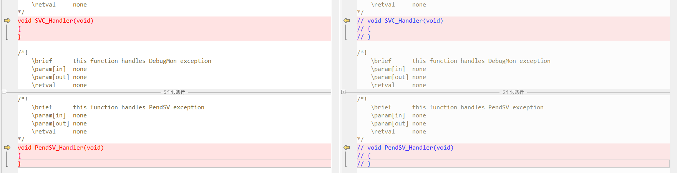Image resolution: width=677 pixels, height=173 pixels.
Task: Select right line '// void SVC_Handler(void)'
Action: click(x=400, y=21)
